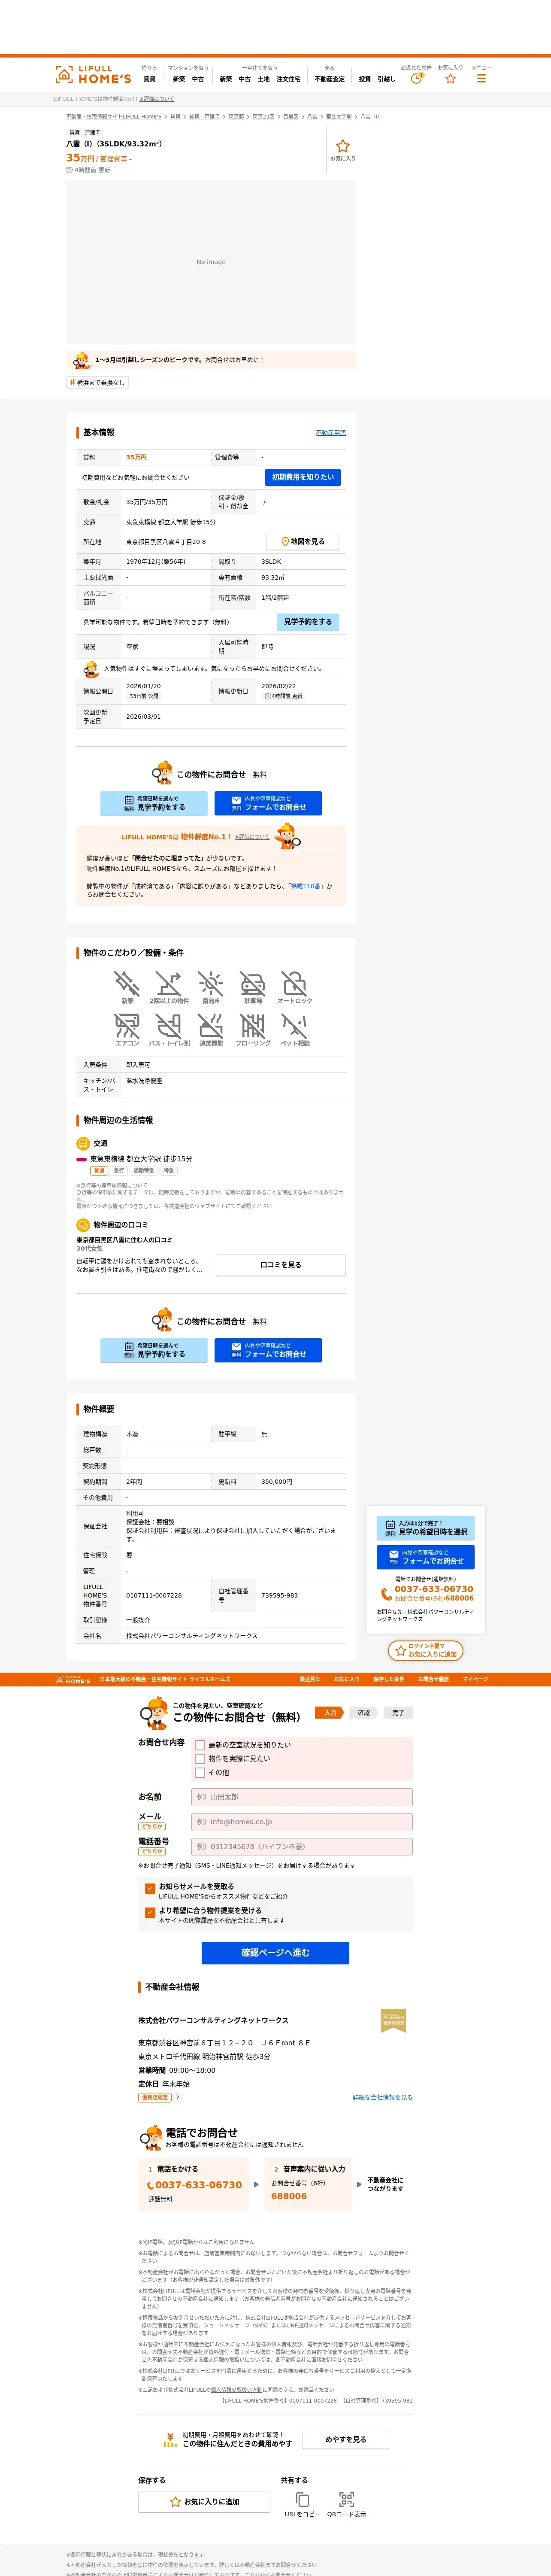Open the recently viewed properties clock icon

(x=416, y=78)
